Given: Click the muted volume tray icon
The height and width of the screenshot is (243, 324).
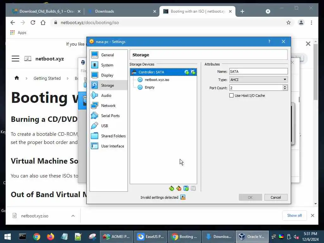Looking at the screenshot, I should pyautogui.click(x=296, y=237).
